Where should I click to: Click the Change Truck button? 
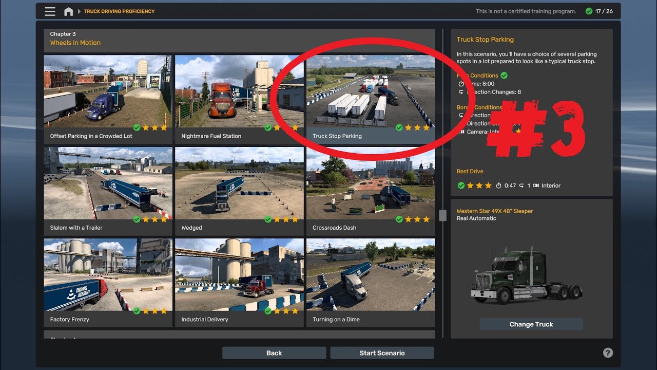[x=531, y=324]
